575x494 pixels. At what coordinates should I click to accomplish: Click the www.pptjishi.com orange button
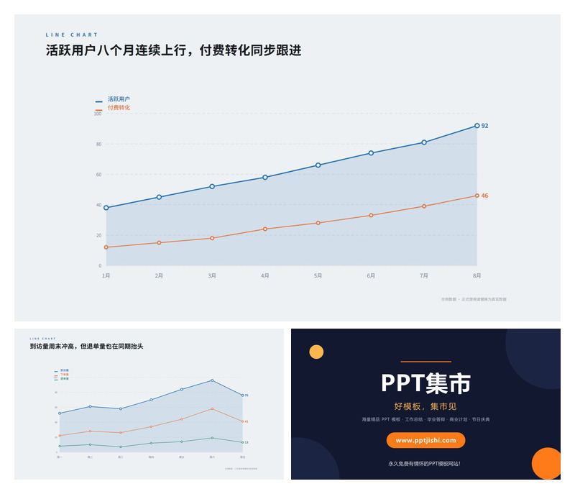(425, 440)
